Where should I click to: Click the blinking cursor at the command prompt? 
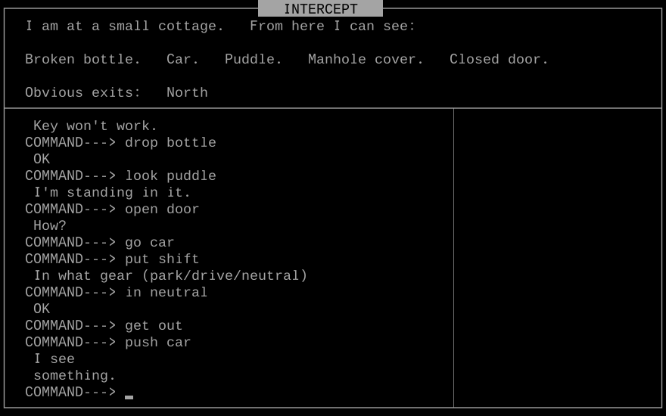(x=129, y=396)
